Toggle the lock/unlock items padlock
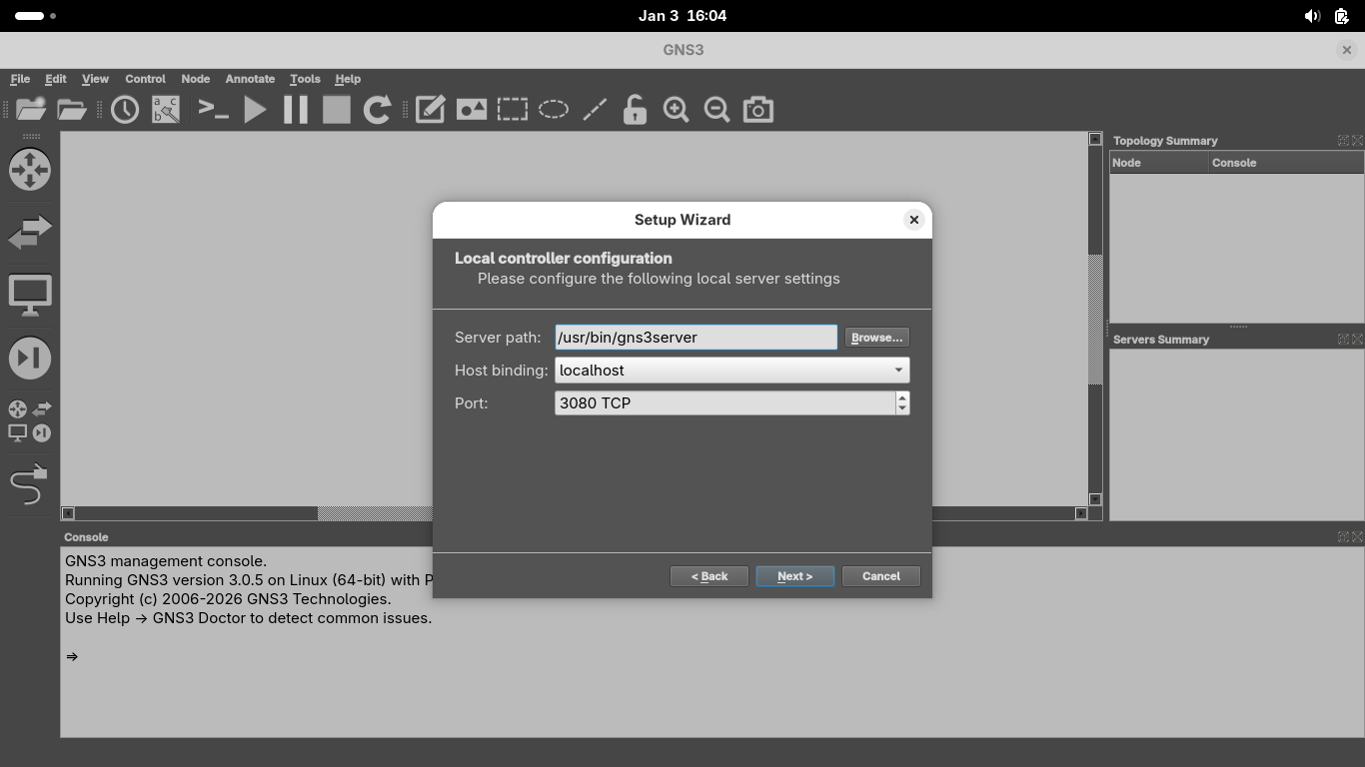 [x=635, y=110]
